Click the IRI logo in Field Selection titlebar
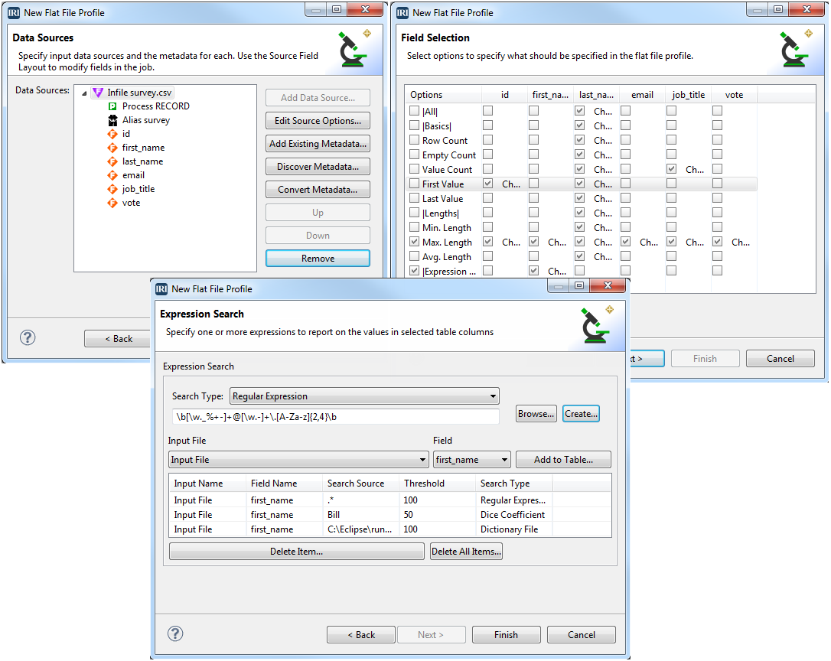 (402, 13)
